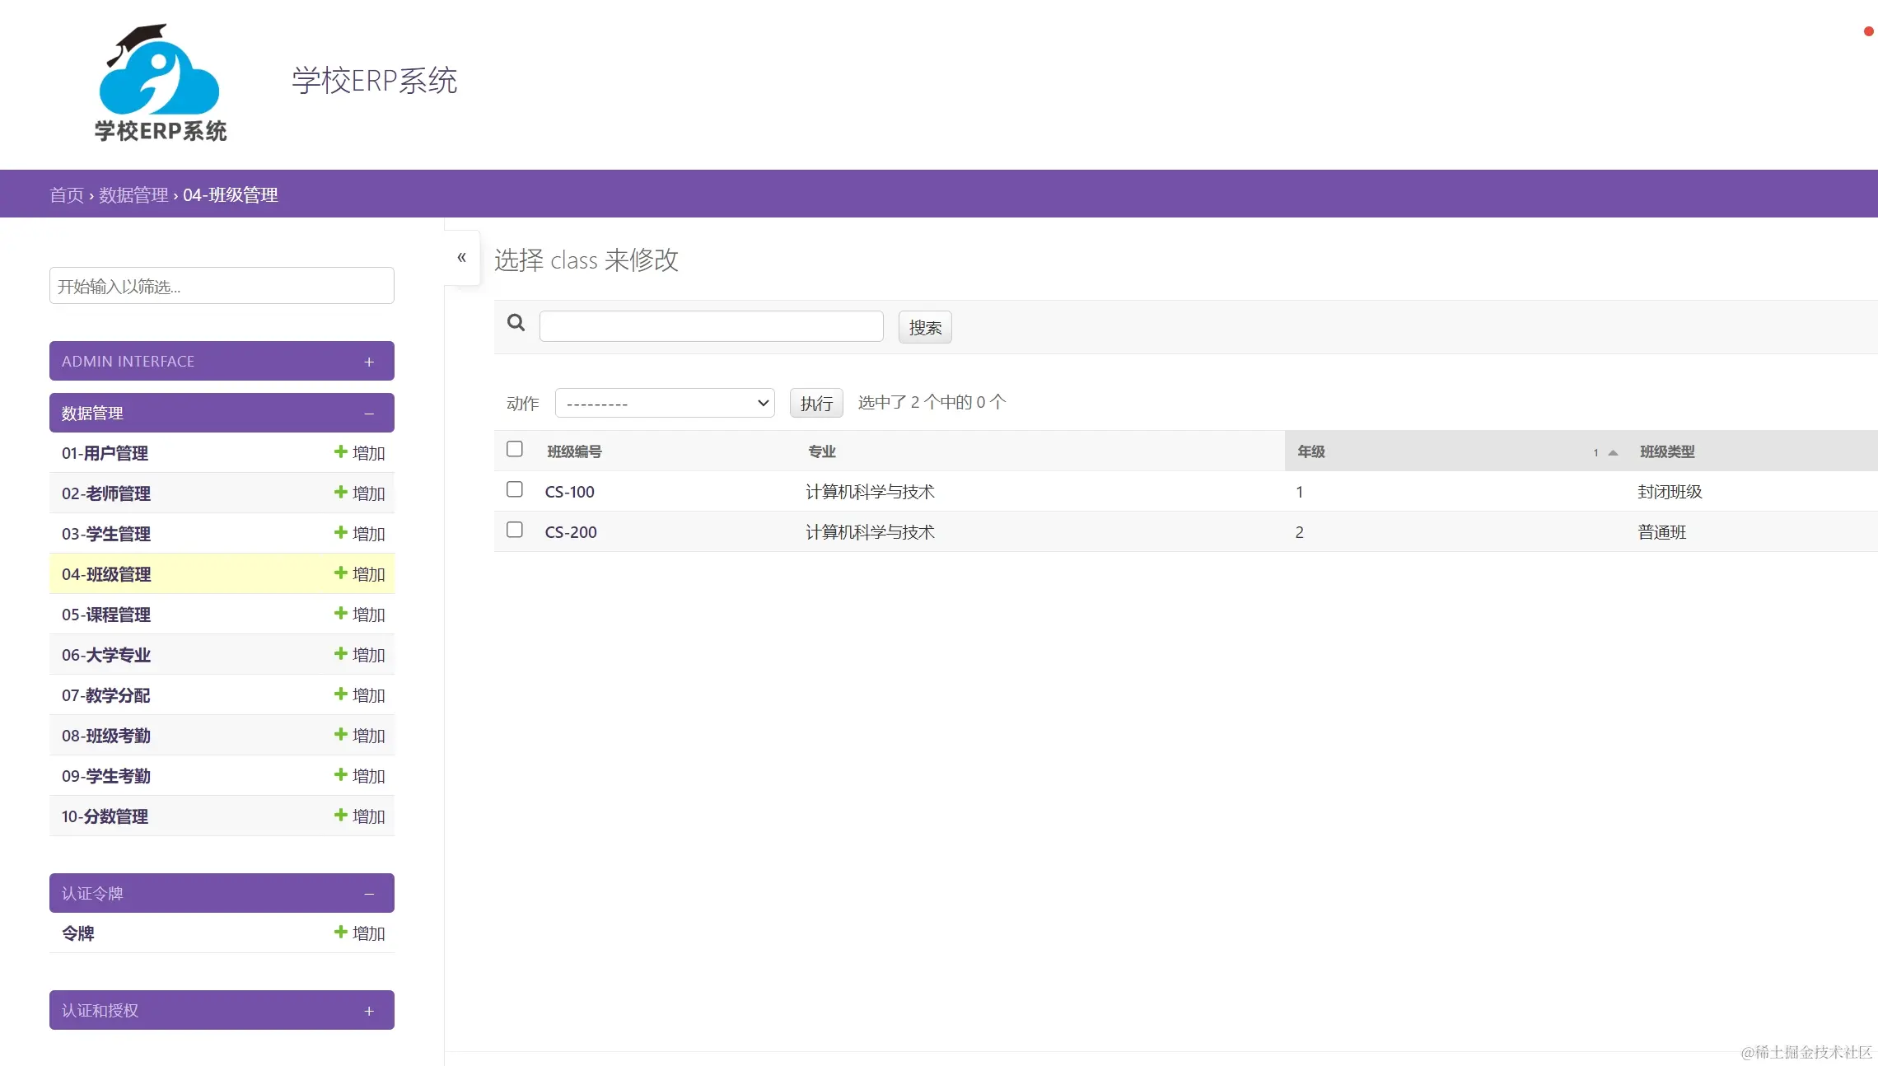Select the CS-100 row checkbox
1878x1066 pixels.
(515, 489)
